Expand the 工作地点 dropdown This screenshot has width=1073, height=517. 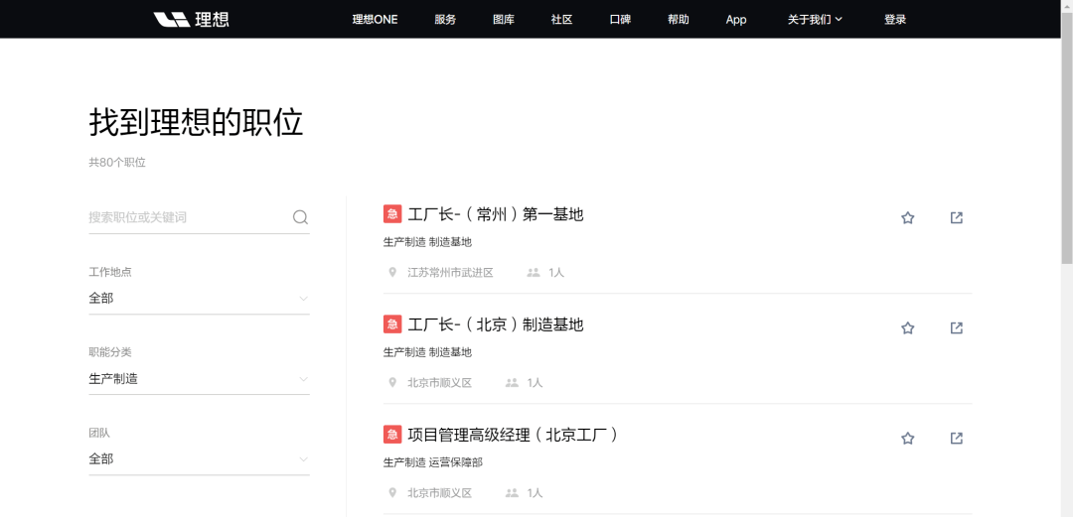(199, 298)
